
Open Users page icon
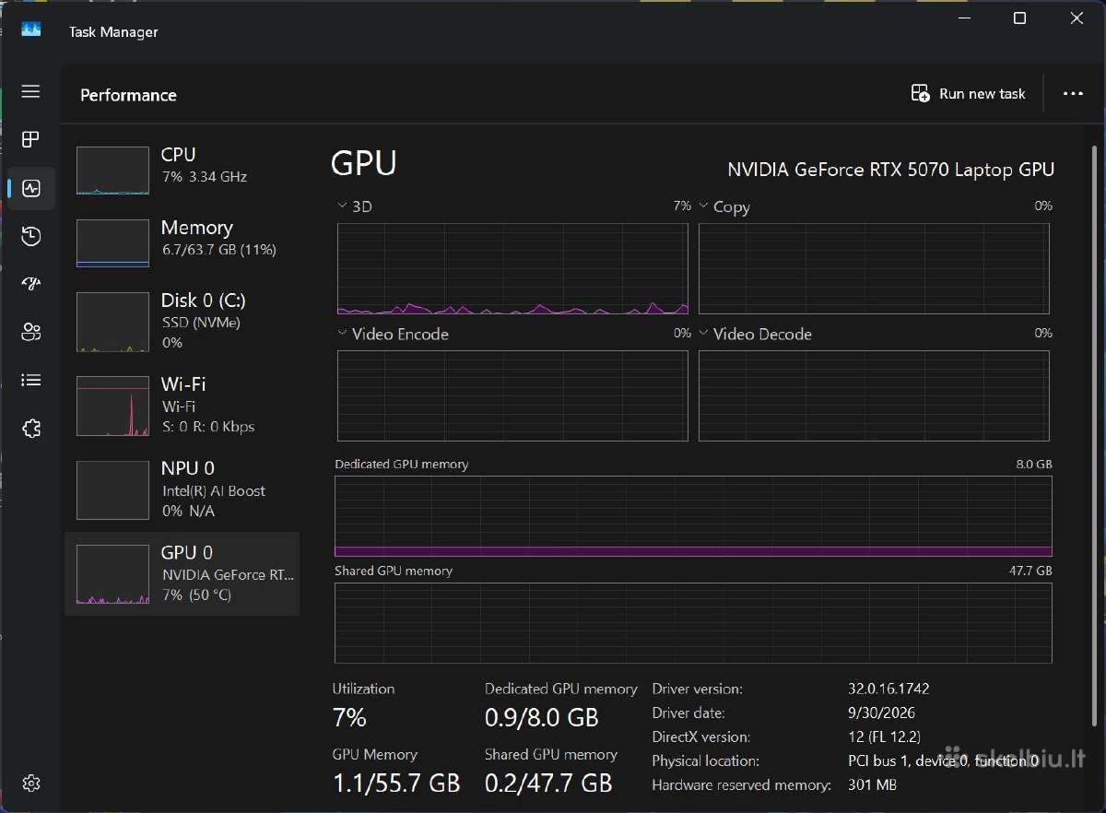pyautogui.click(x=30, y=332)
